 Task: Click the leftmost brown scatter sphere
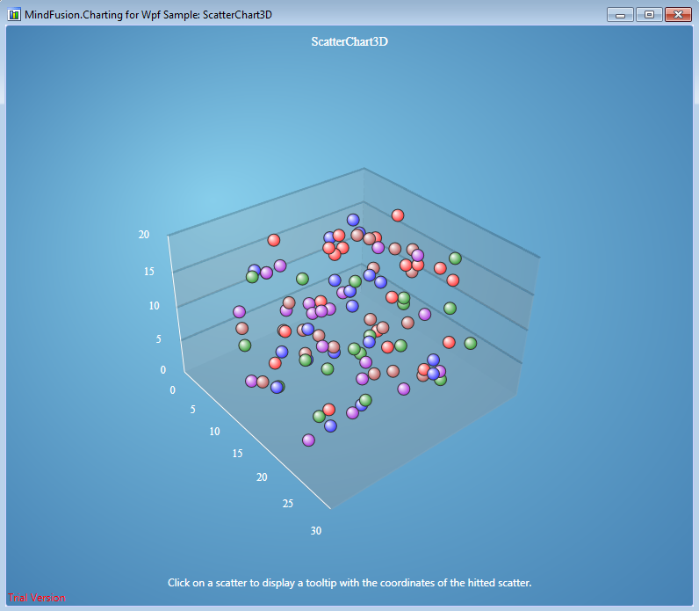(x=241, y=329)
